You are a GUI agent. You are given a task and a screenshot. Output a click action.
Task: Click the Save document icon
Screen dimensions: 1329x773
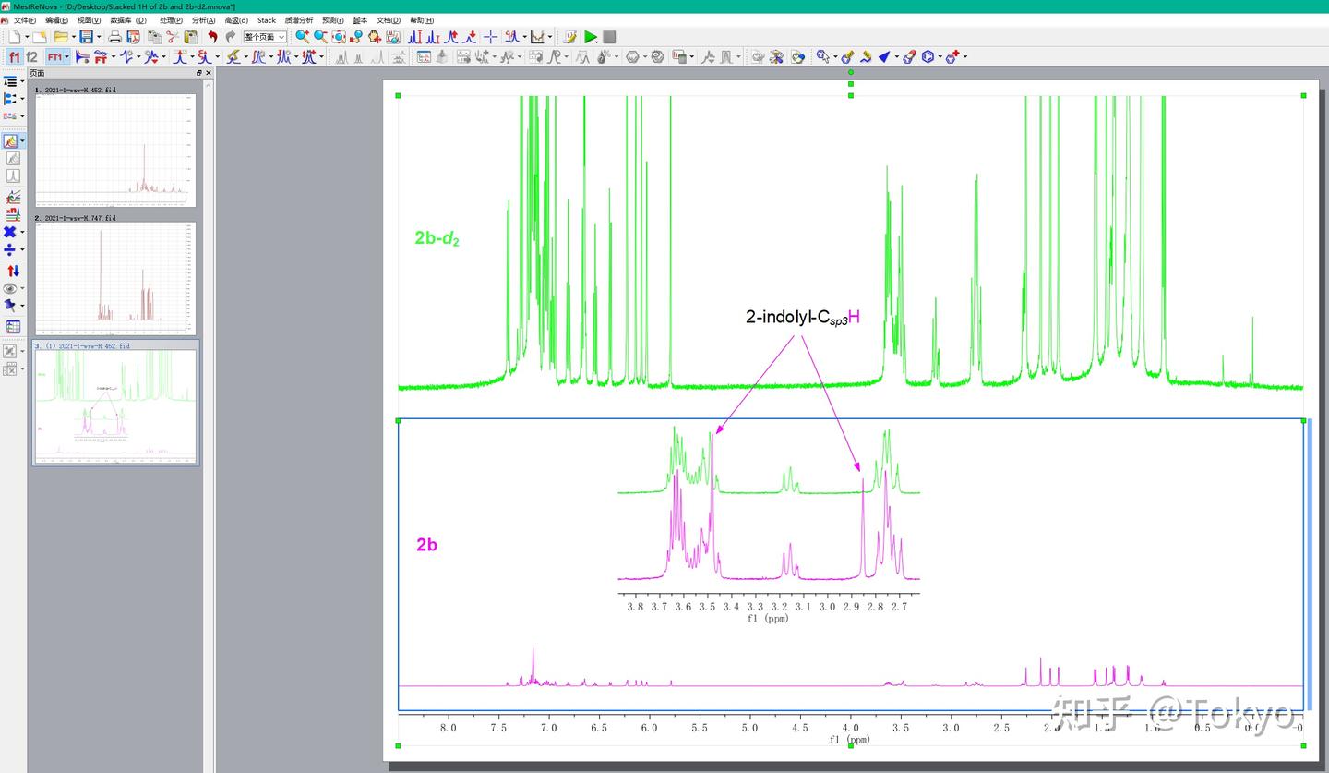click(x=86, y=37)
